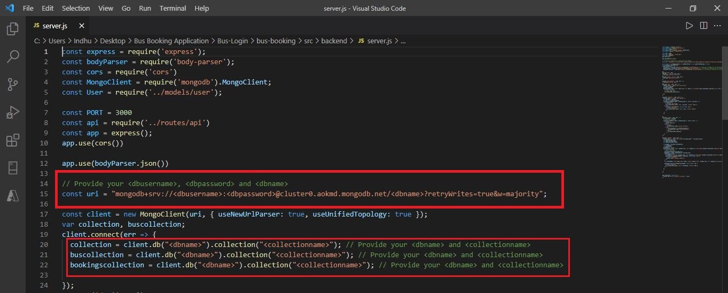The height and width of the screenshot is (293, 728).
Task: Open the Explorer view in activity bar
Action: pos(12,28)
